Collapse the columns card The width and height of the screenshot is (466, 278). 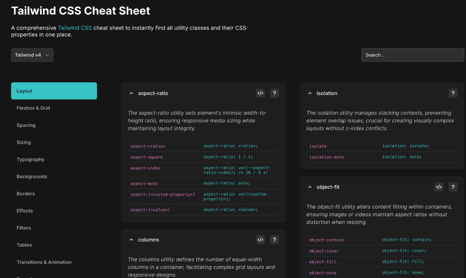coord(131,240)
